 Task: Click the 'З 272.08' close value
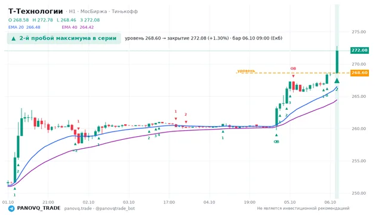tap(90, 20)
